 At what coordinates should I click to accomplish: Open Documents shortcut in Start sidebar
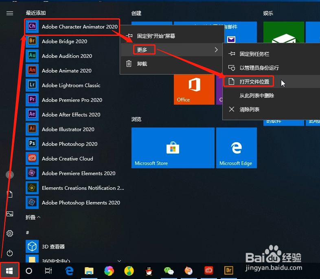click(x=10, y=194)
